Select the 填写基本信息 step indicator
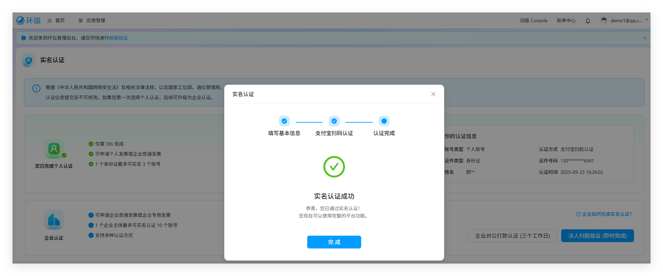This screenshot has width=663, height=276. 284,121
